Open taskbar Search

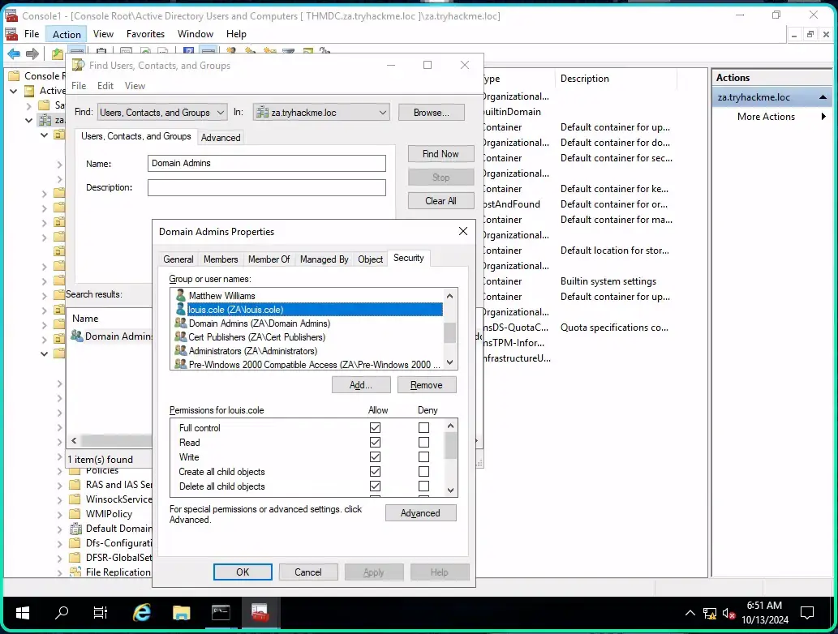point(62,613)
